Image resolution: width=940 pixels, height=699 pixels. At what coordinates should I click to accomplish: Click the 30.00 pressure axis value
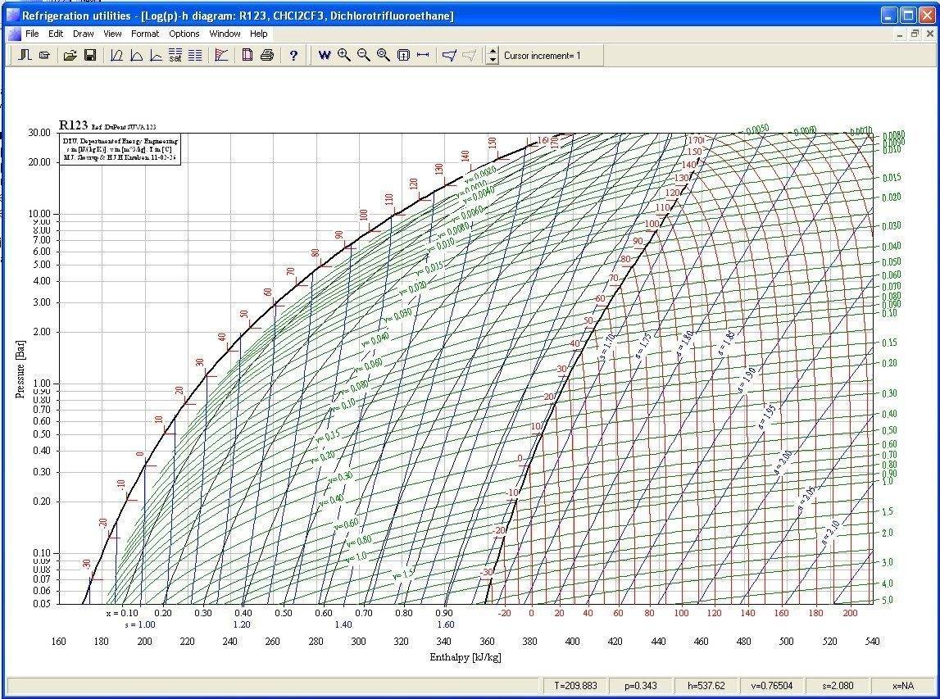39,133
